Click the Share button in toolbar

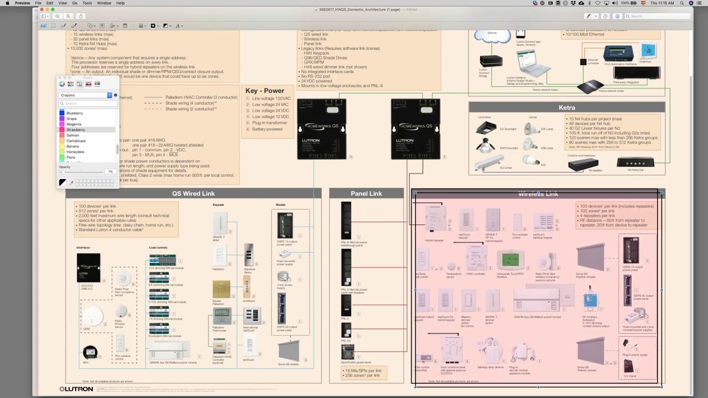(x=81, y=16)
